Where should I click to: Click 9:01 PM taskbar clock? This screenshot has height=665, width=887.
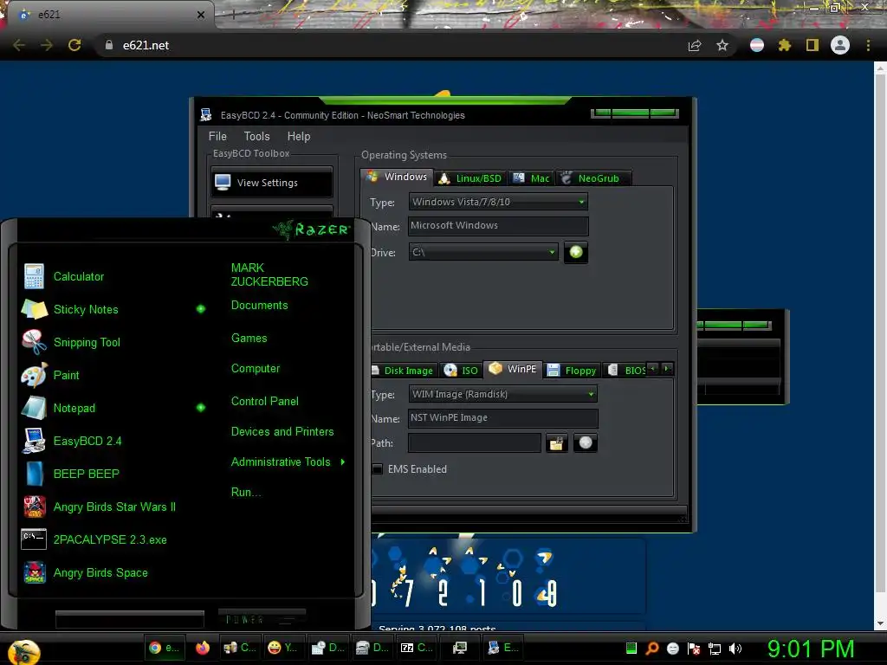point(811,649)
